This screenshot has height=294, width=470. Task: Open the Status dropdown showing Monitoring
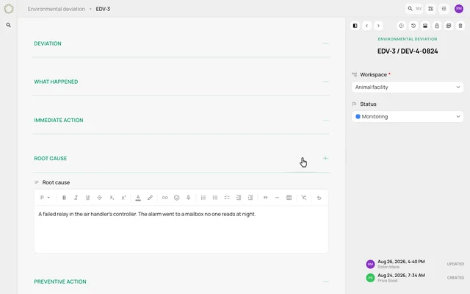tap(408, 117)
